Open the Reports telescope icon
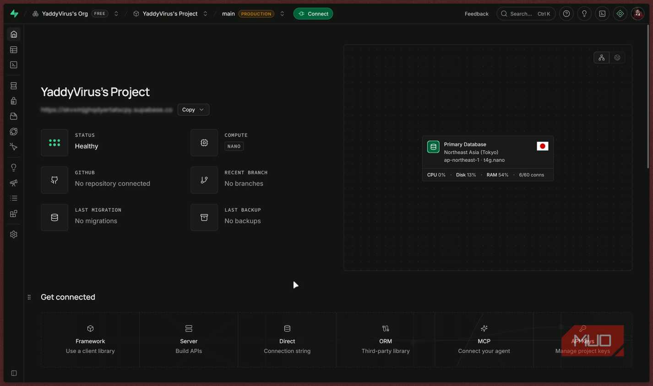This screenshot has width=653, height=386. (x=14, y=183)
